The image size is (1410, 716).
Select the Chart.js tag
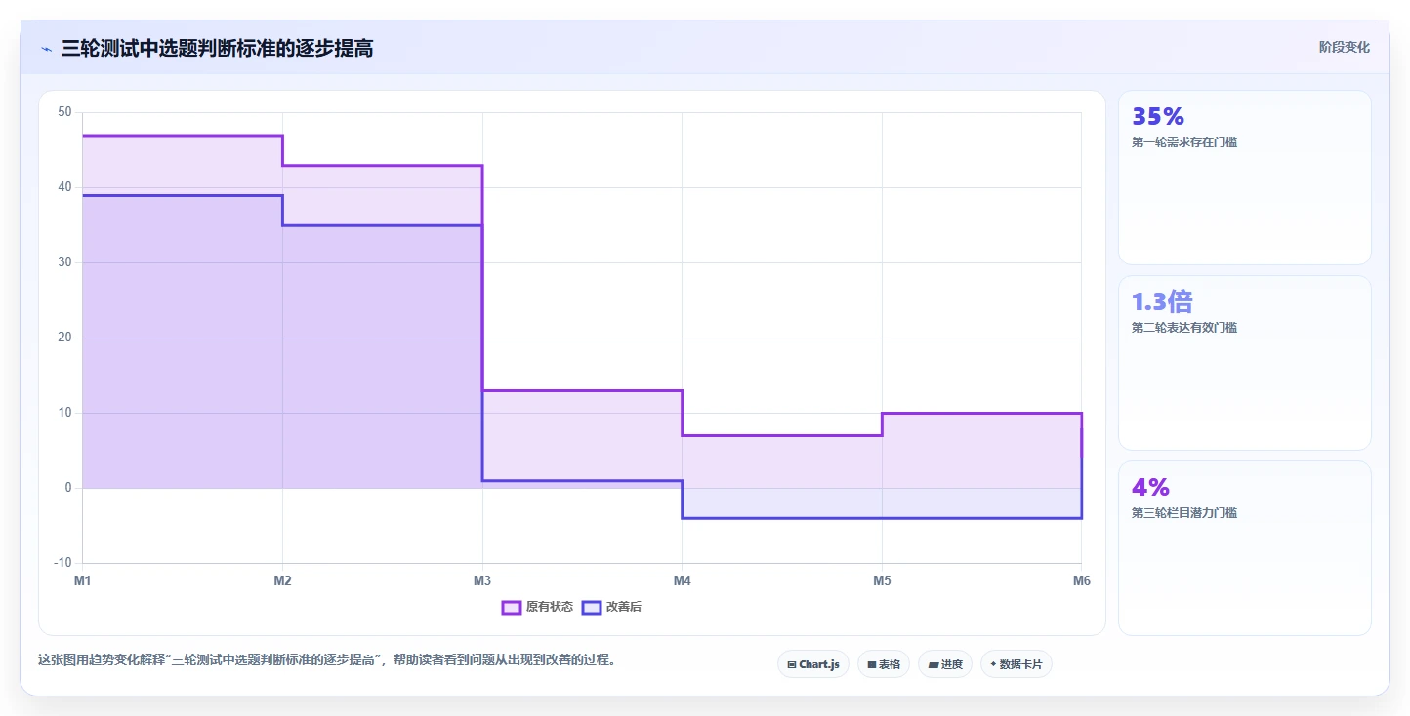click(813, 664)
